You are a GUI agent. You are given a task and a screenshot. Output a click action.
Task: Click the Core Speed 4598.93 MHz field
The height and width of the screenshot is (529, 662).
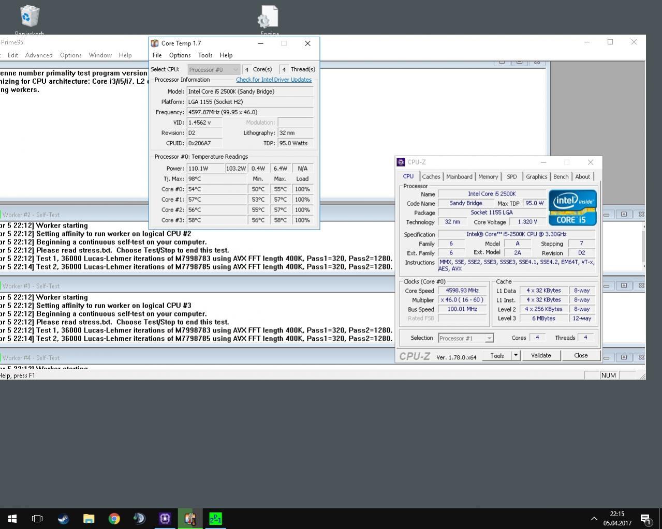(x=462, y=291)
